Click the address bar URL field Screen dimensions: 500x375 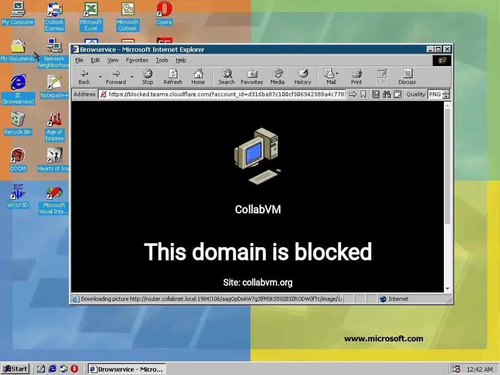click(222, 94)
